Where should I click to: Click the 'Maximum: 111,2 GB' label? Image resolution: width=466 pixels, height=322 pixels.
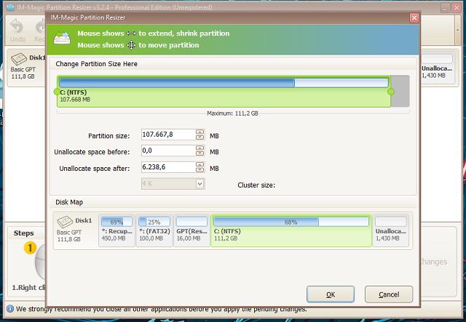pyautogui.click(x=232, y=113)
